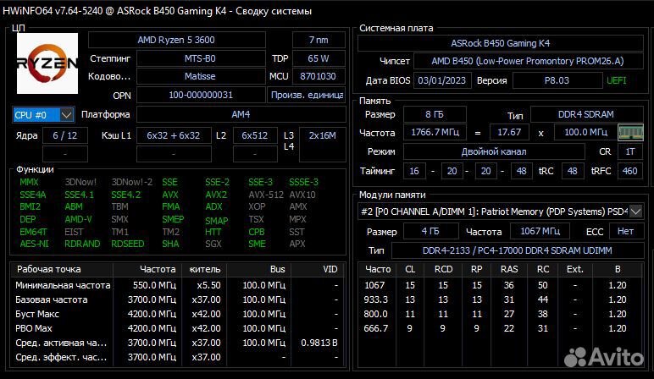The height and width of the screenshot is (379, 654).
Task: Click the stepping value MTS-B0
Action: (201, 58)
